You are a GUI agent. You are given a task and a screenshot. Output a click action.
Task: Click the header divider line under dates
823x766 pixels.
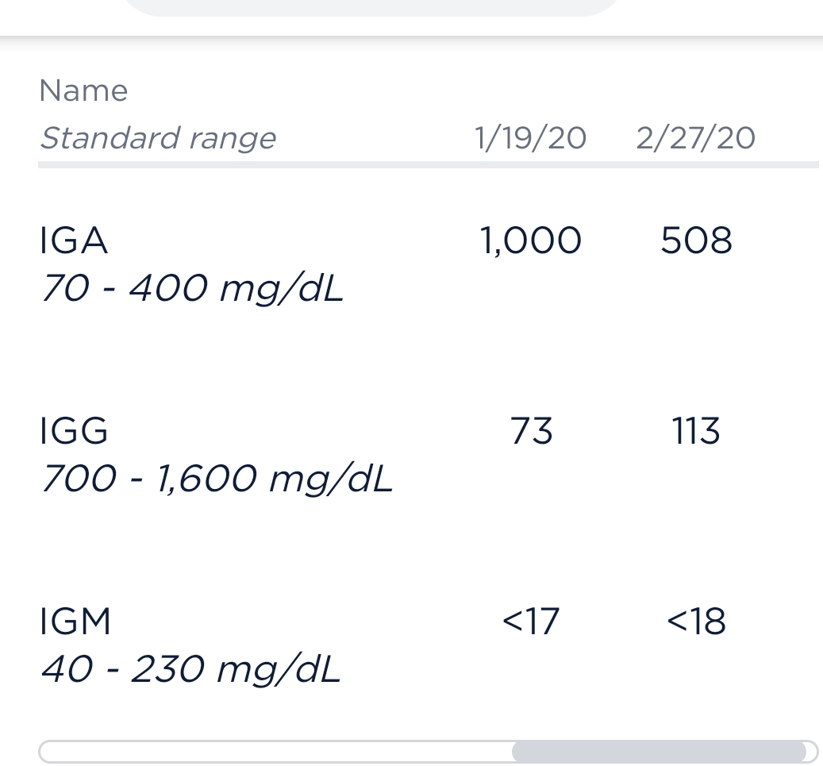pos(429,165)
